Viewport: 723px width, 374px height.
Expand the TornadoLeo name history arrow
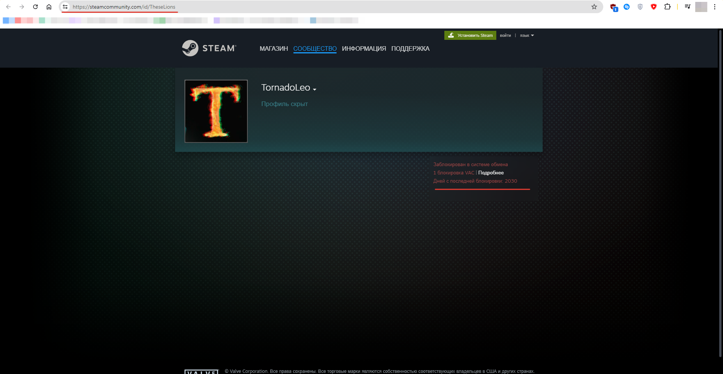pyautogui.click(x=314, y=89)
